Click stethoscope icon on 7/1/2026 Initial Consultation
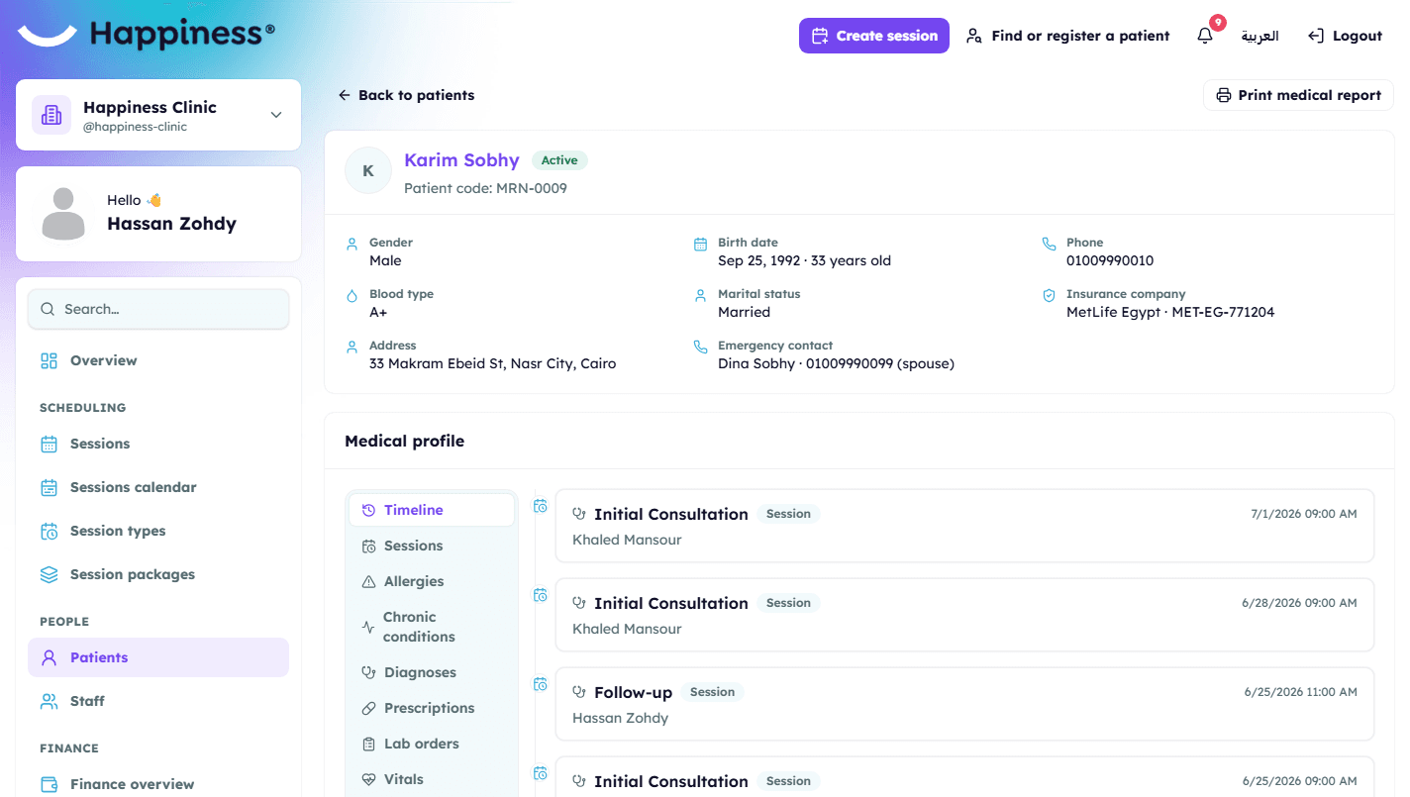Screen dimensions: 1410x797 580,514
